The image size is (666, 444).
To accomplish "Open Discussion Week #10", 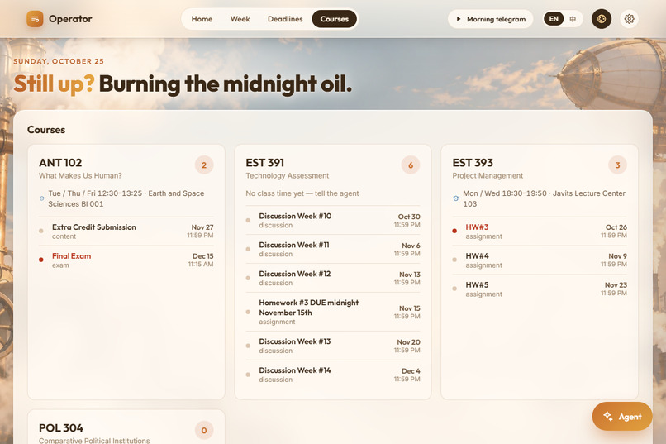I will pos(332,220).
